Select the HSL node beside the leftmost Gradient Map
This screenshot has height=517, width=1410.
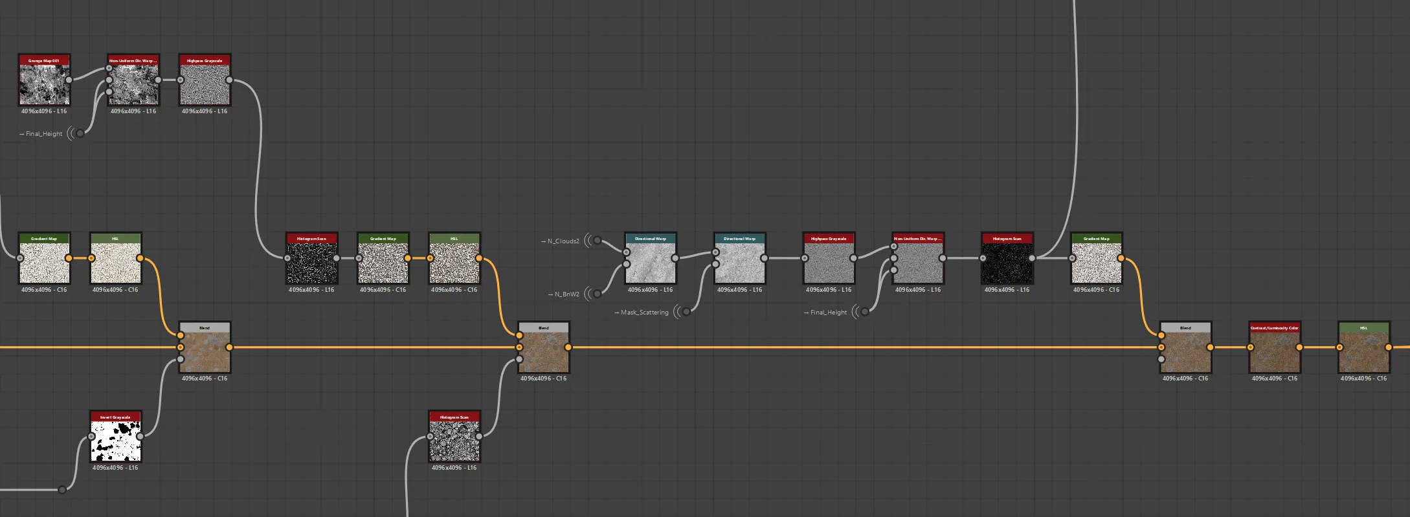(x=115, y=258)
